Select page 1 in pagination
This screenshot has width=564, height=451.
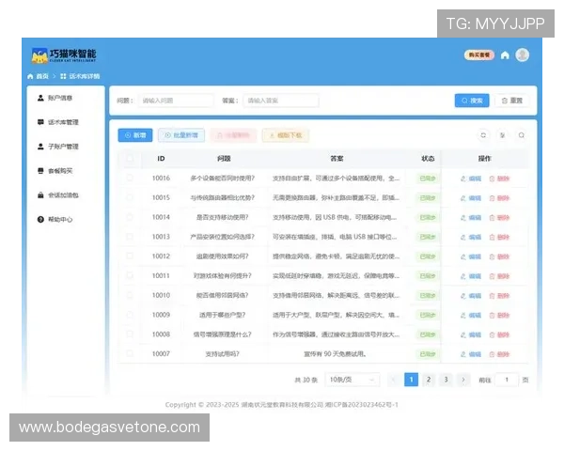pyautogui.click(x=412, y=380)
